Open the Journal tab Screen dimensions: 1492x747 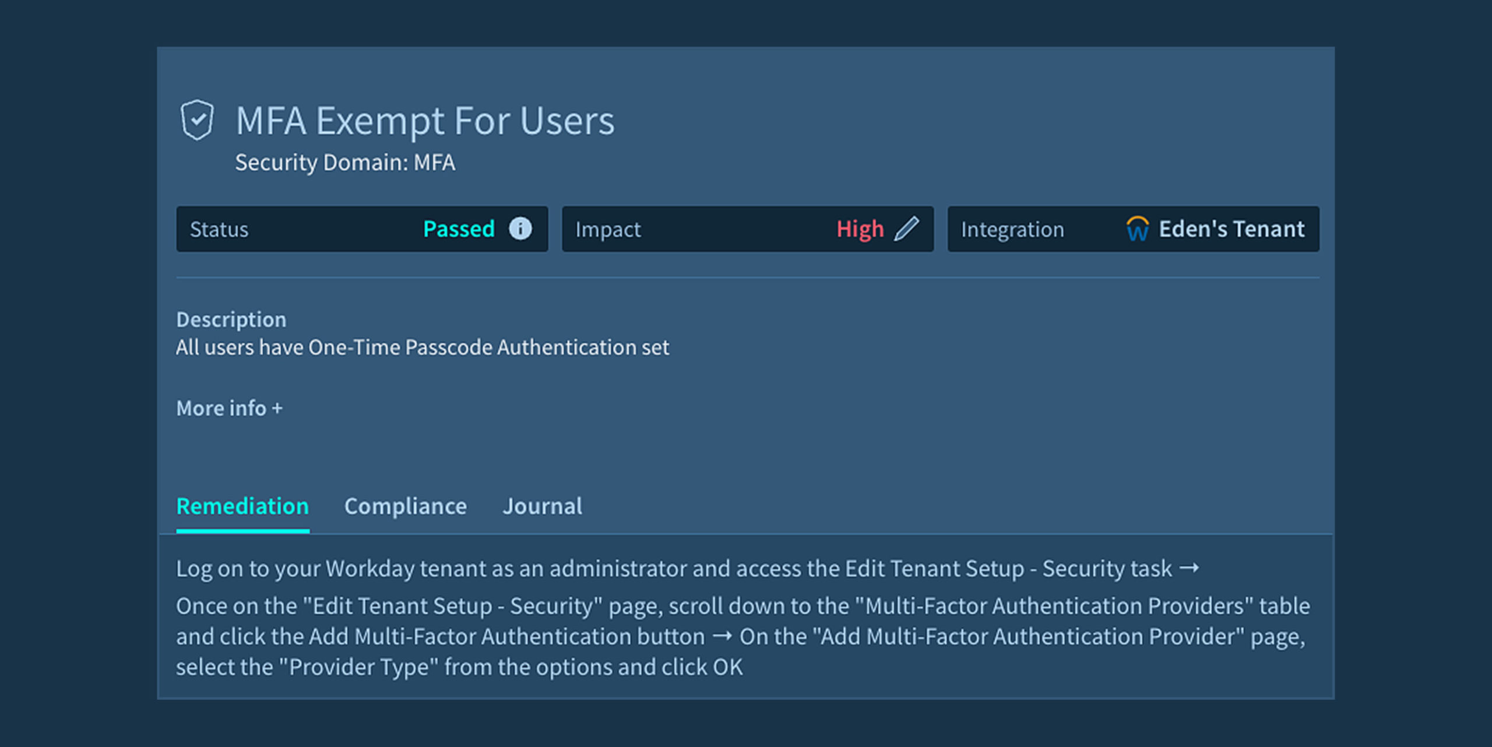click(542, 506)
